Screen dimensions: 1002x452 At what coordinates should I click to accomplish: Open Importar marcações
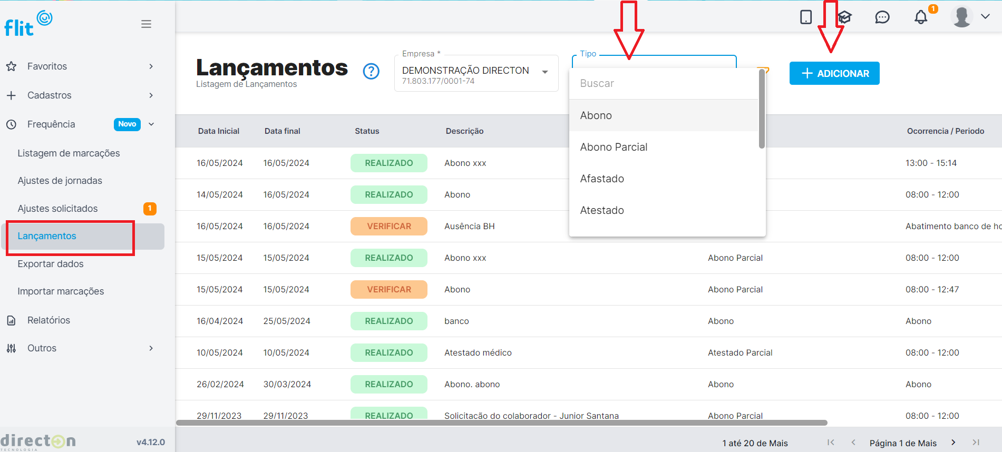[61, 291]
